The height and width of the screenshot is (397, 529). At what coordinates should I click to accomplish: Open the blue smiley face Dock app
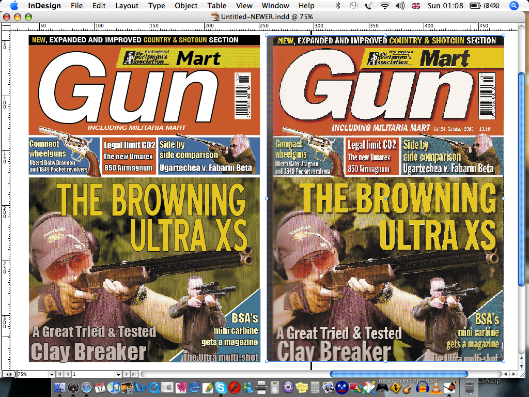(342, 388)
